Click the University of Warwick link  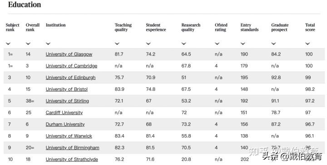(x=69, y=136)
